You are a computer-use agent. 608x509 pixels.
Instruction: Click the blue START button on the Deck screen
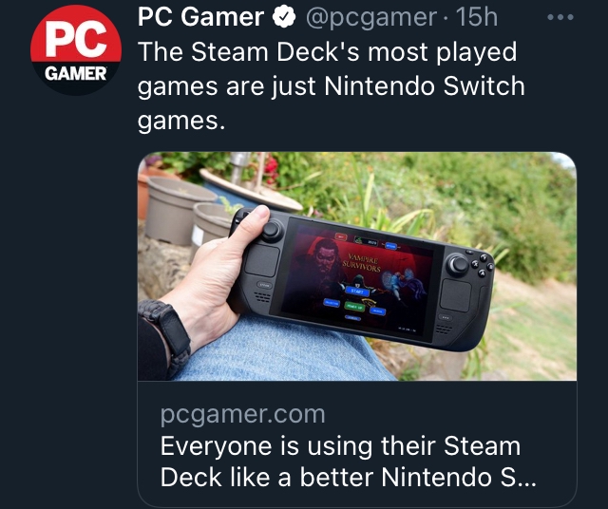[356, 291]
